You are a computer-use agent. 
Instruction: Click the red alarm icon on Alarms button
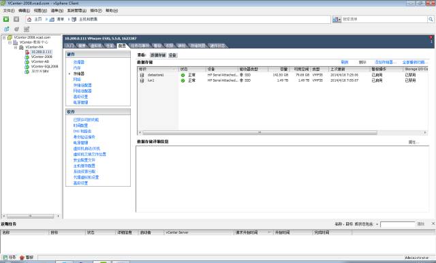[22, 258]
